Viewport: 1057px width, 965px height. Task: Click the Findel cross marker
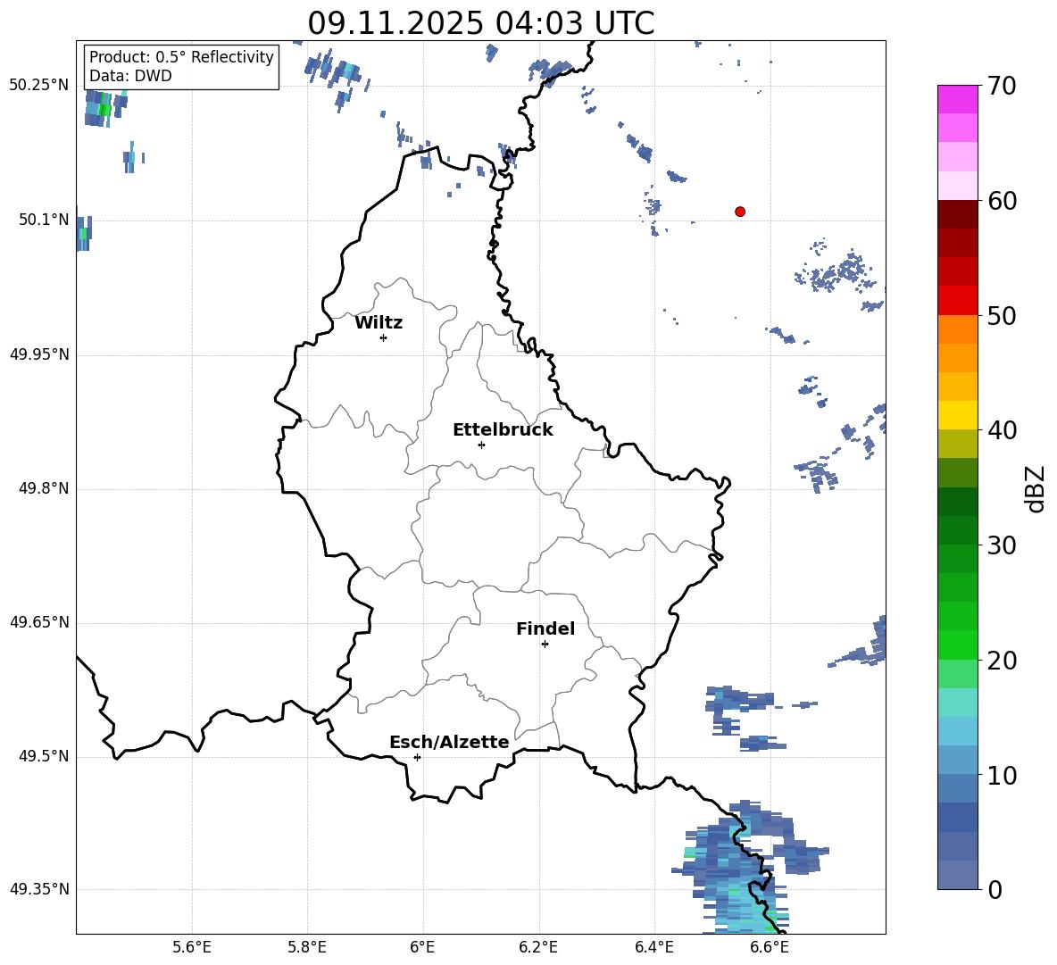545,645
